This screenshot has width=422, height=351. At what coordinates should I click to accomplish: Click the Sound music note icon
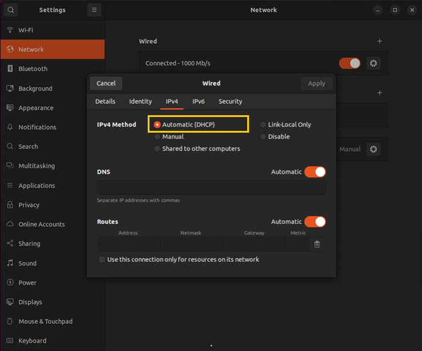[x=10, y=264]
